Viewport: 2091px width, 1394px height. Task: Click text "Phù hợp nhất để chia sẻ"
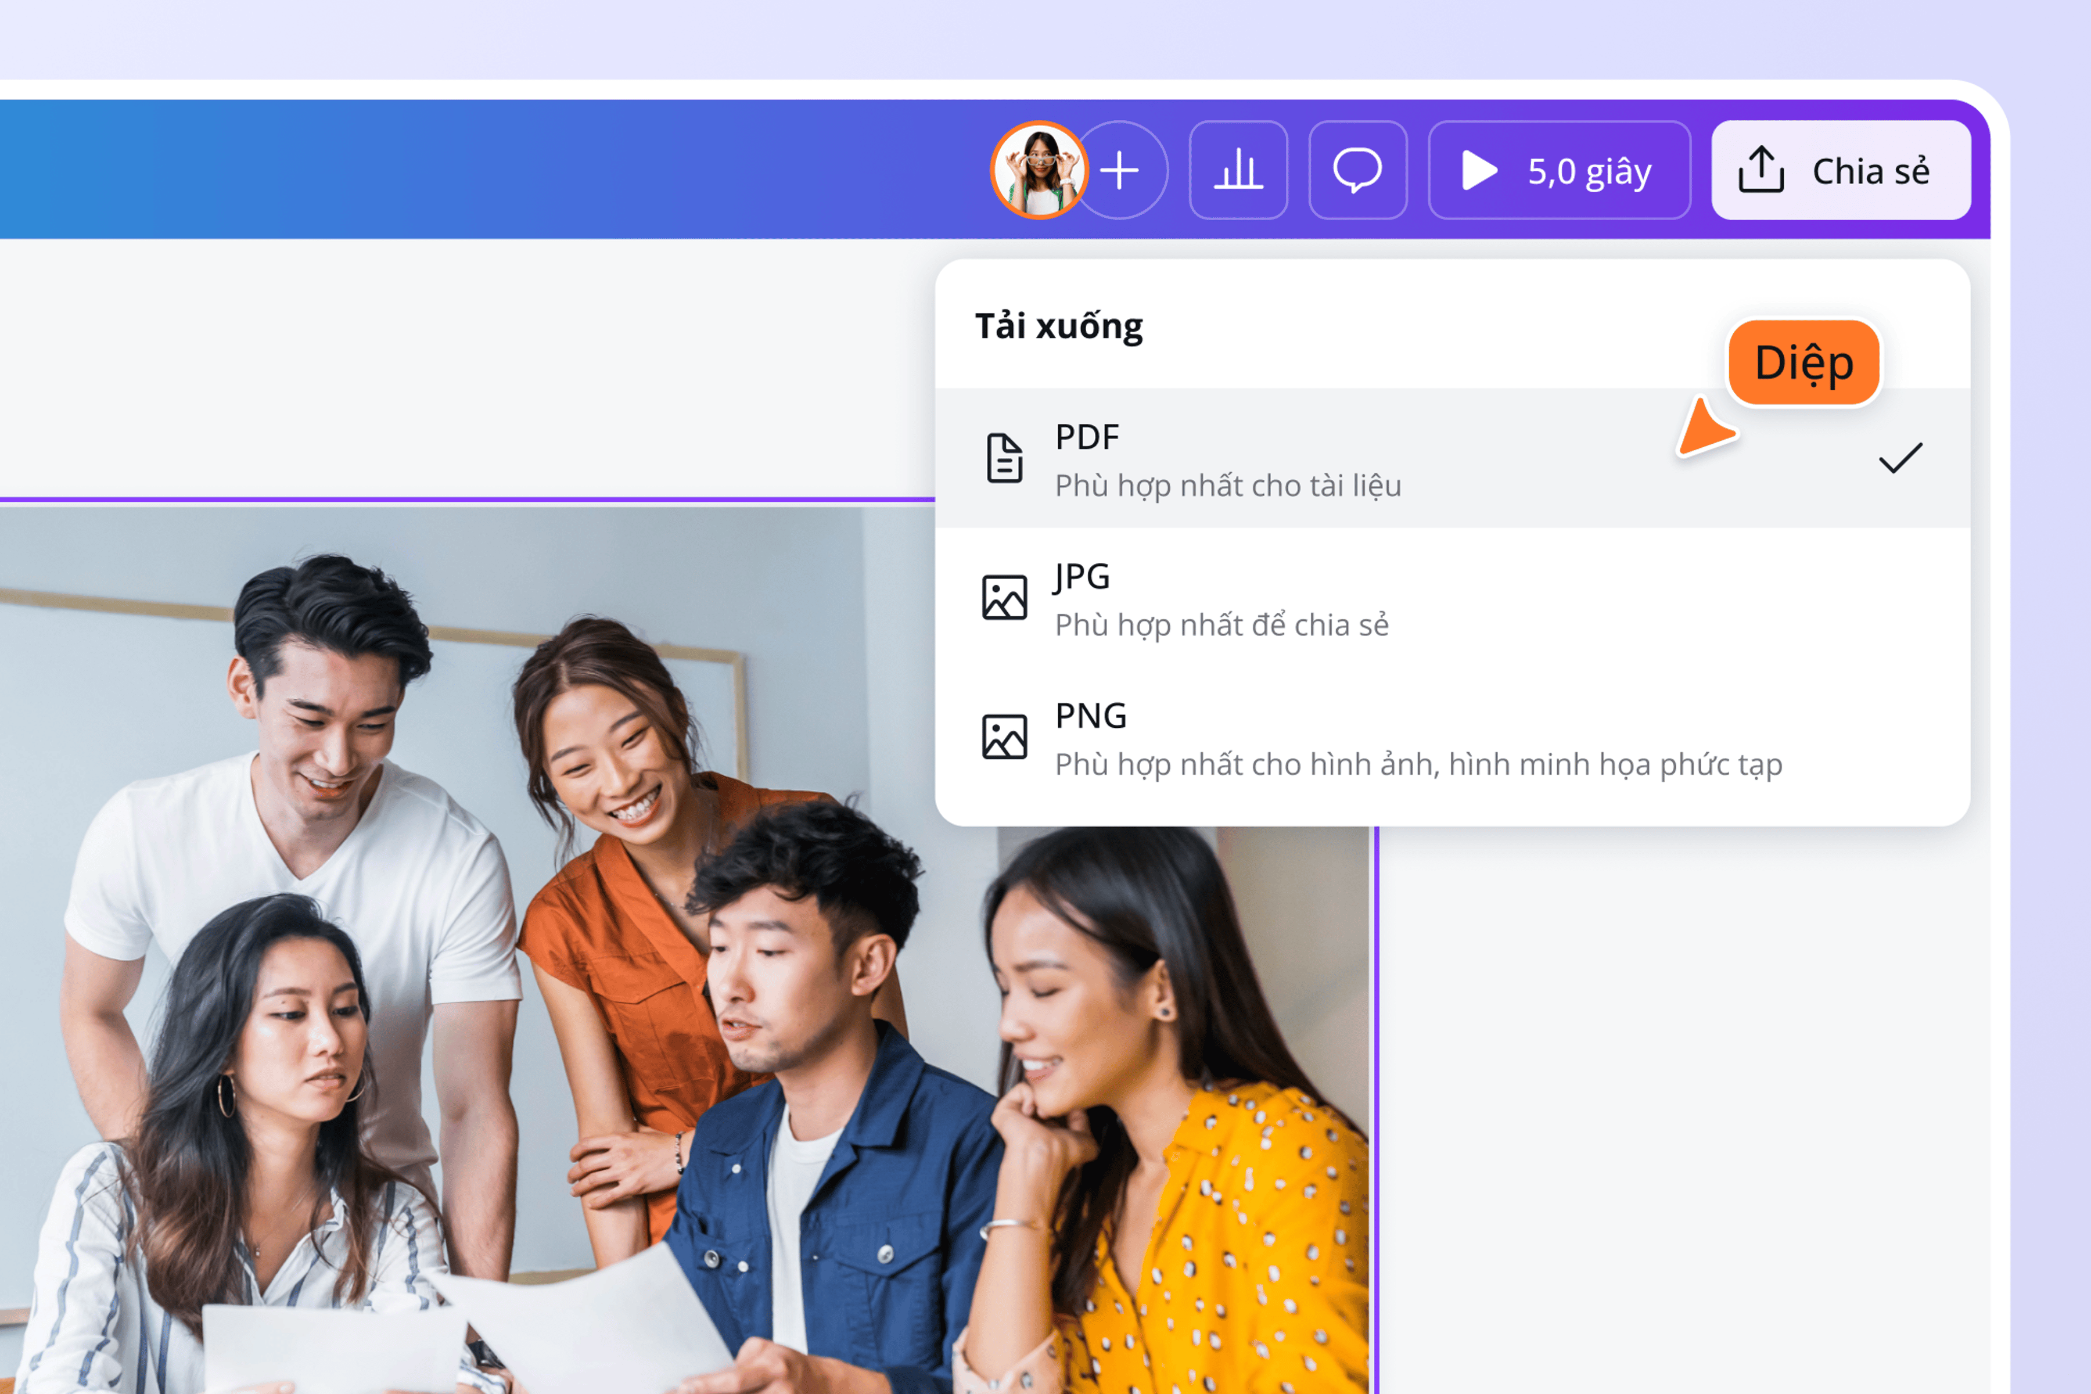pos(1221,626)
